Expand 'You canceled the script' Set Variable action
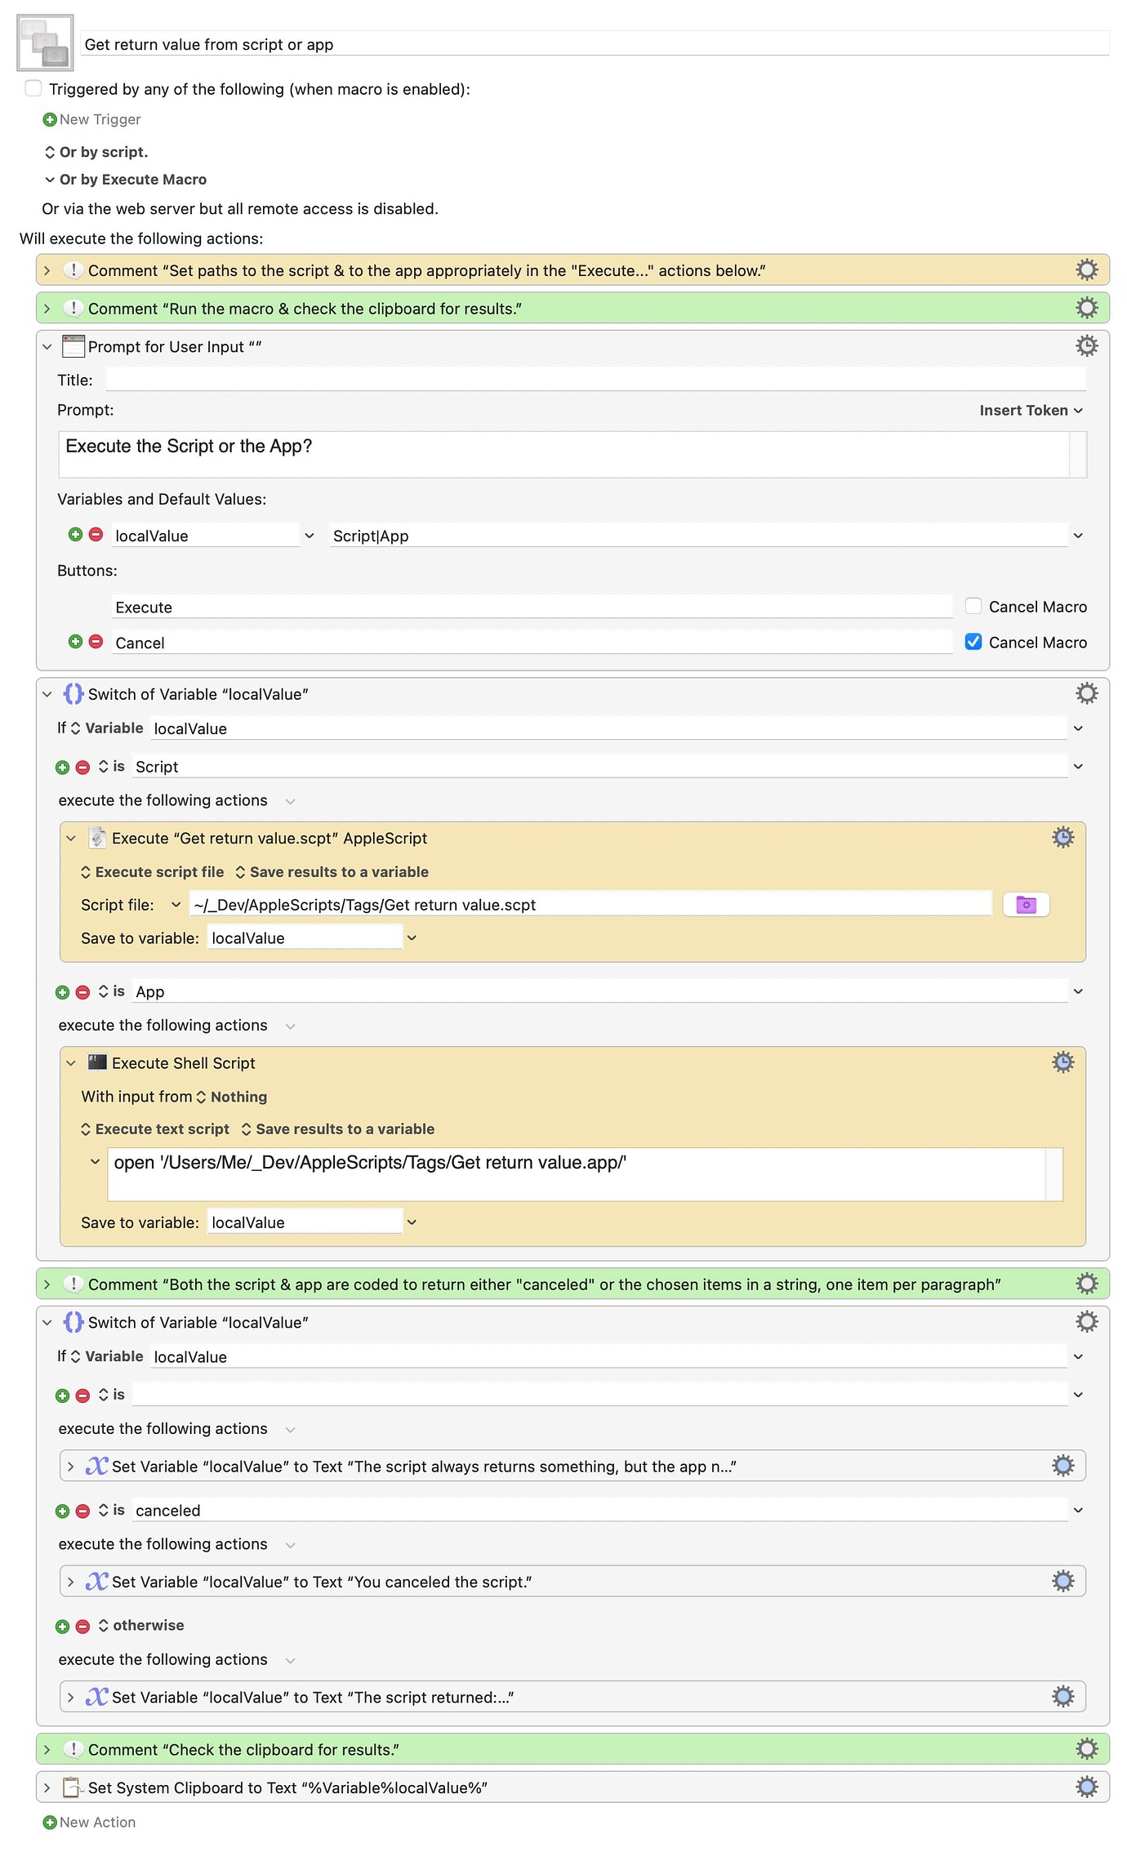Image resolution: width=1127 pixels, height=1852 pixels. point(71,1583)
